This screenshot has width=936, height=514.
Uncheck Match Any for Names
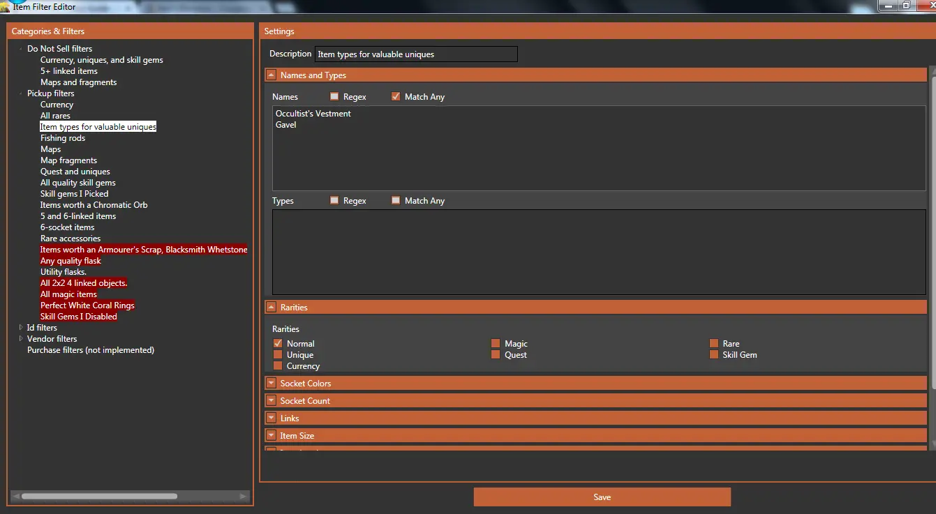pos(396,97)
